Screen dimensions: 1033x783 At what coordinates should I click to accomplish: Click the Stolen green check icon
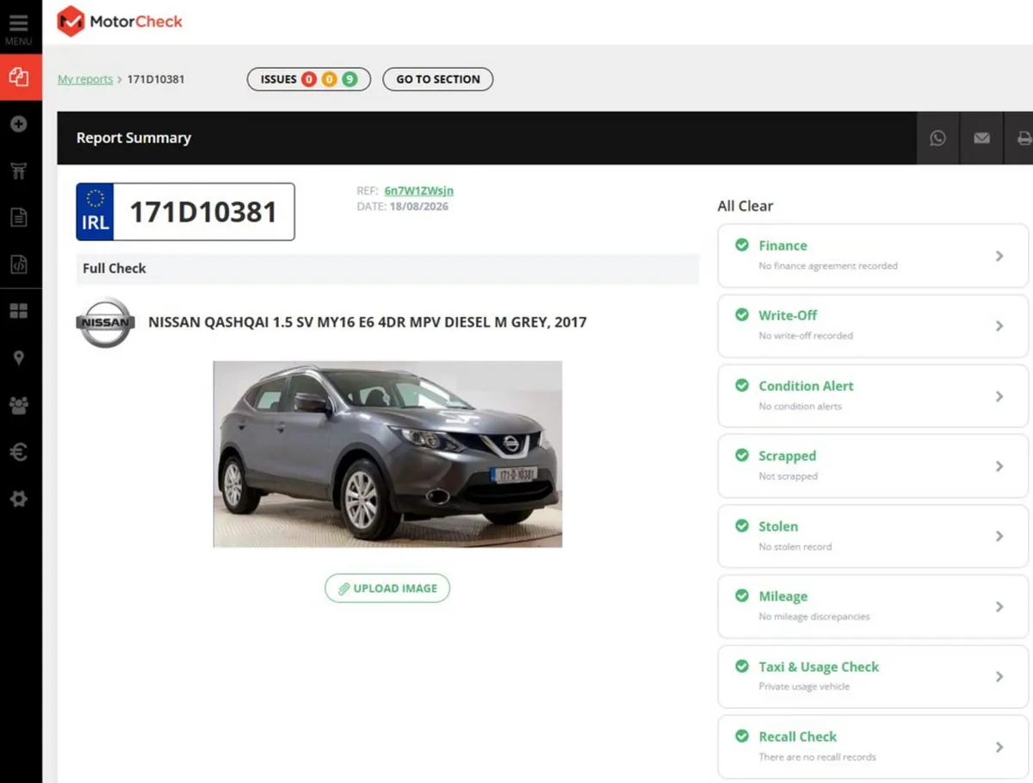(741, 525)
